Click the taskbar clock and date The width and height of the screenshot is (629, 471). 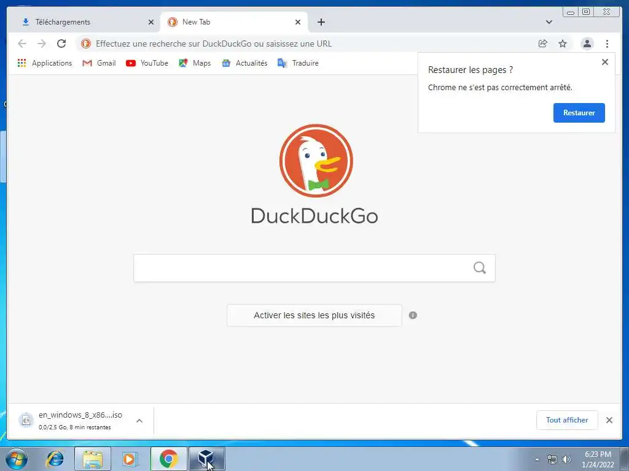point(598,459)
